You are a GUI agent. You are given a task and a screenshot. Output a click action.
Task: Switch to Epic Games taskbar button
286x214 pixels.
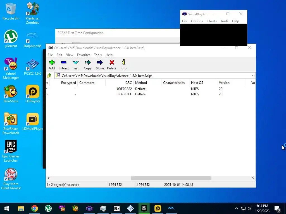tap(144, 208)
